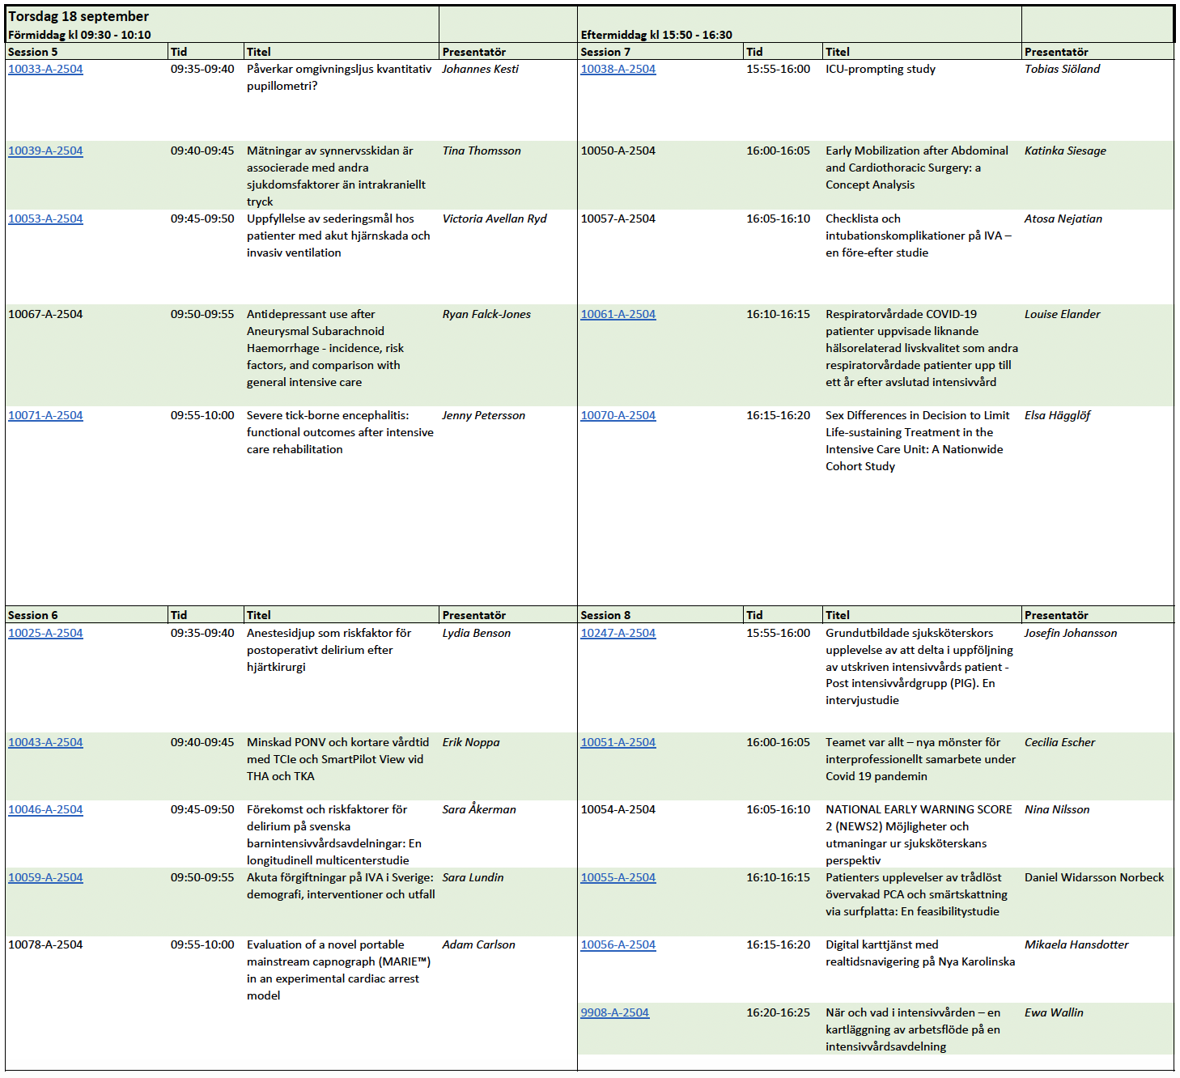1180x1078 pixels.
Task: Select presenter 'Sara Åkerman'
Action: click(479, 809)
